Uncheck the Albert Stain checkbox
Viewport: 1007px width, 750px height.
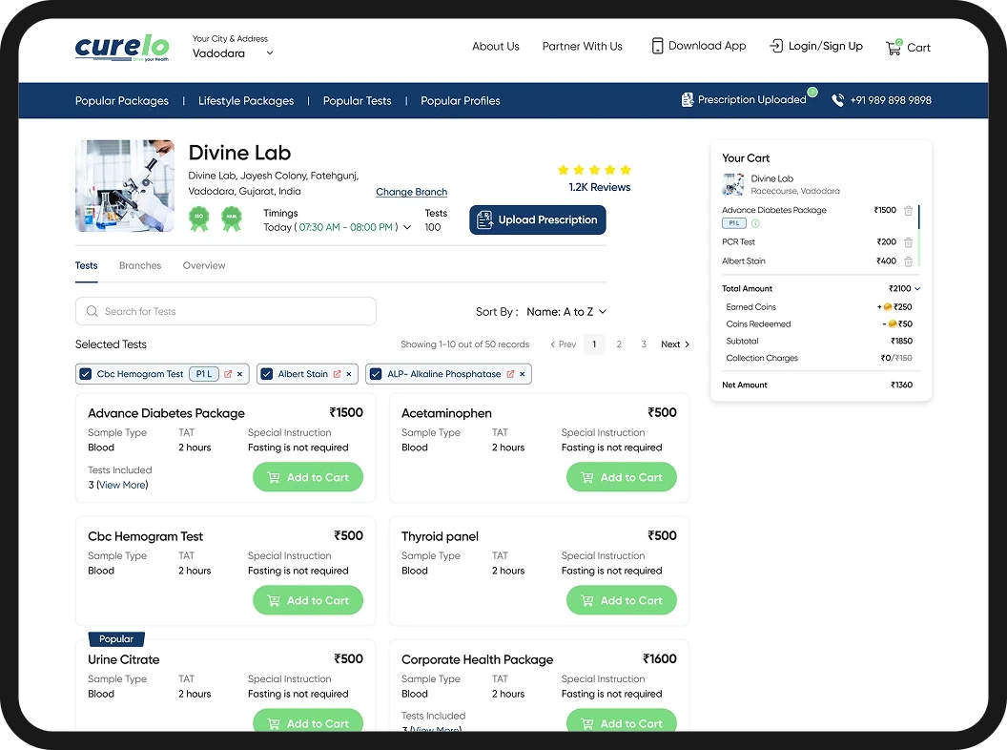[x=267, y=374]
